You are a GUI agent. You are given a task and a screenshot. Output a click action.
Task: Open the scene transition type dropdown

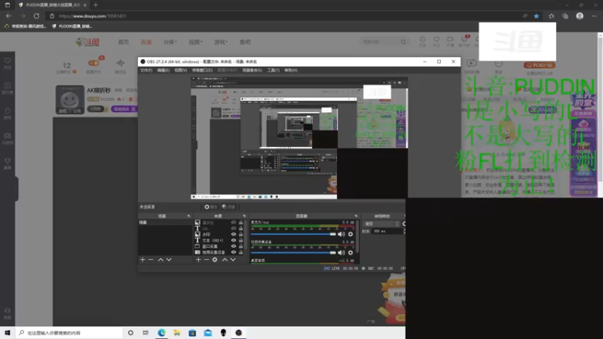(381, 224)
